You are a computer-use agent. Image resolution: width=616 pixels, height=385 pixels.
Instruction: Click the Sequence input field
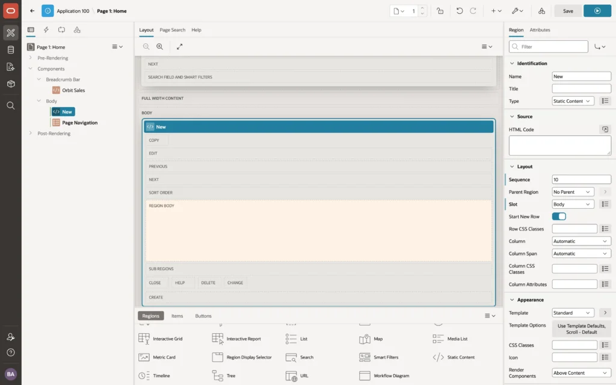(582, 179)
